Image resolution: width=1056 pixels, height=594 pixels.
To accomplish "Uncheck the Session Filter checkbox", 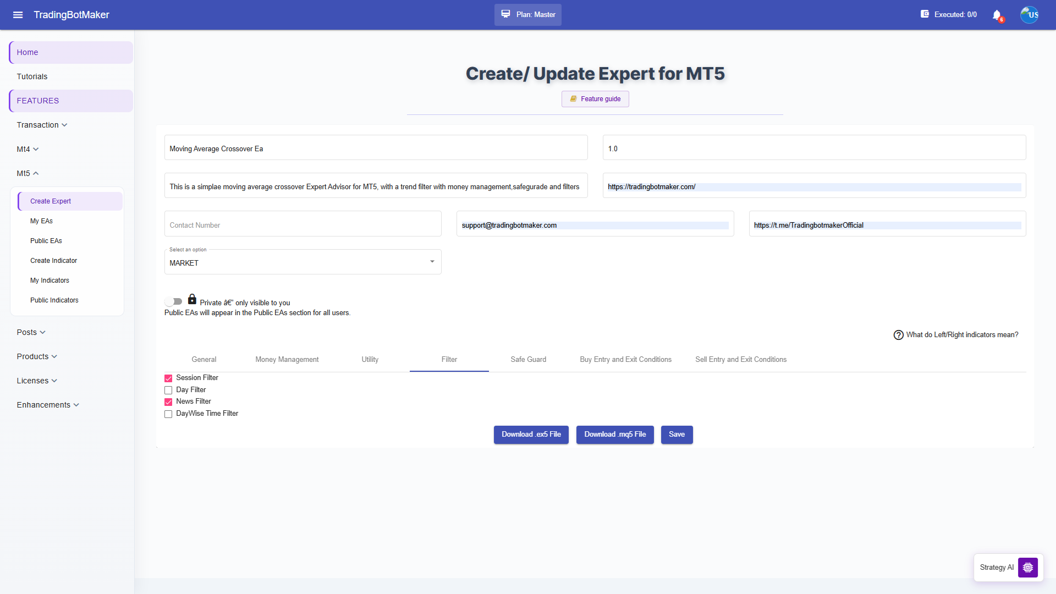I will 168,378.
